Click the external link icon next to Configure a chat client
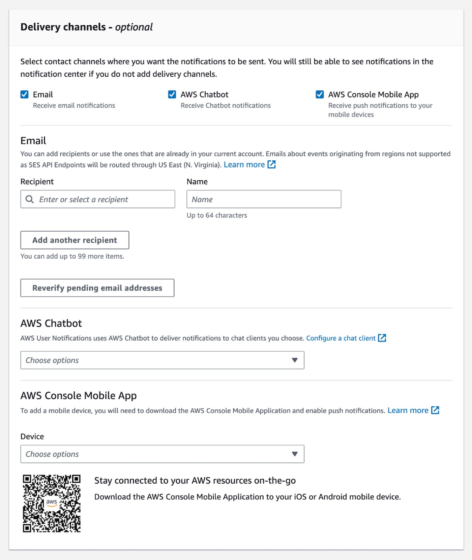Image resolution: width=472 pixels, height=560 pixels. (x=382, y=338)
